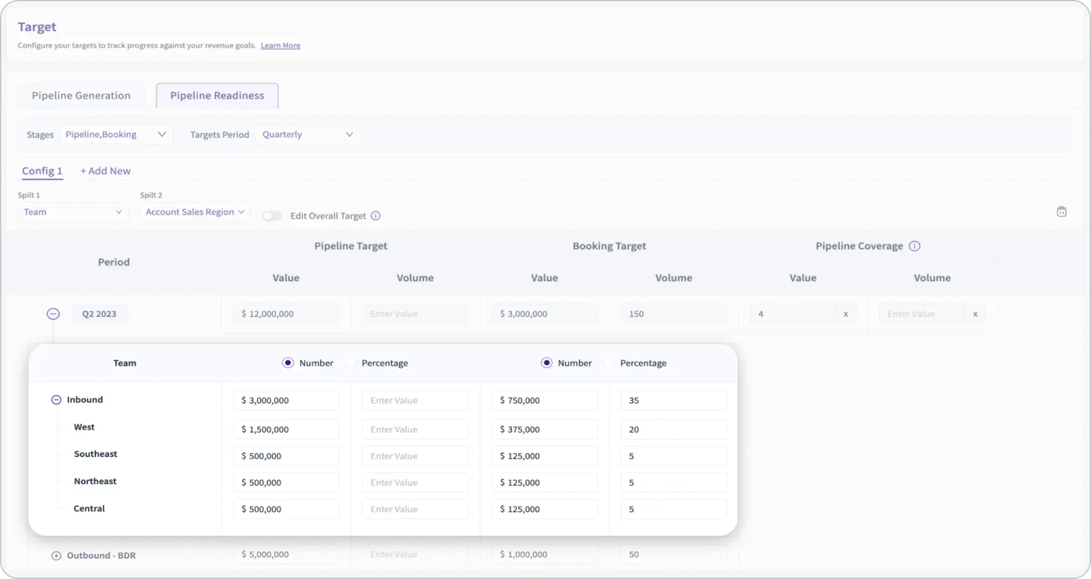
Task: Click West pipeline volume Enter Value field
Action: 415,429
